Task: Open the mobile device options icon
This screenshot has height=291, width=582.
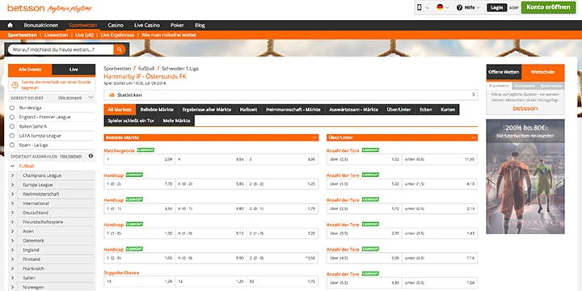Action: click(x=420, y=7)
